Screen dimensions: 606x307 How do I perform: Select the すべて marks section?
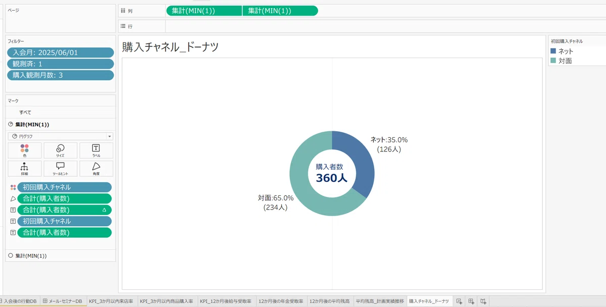(61, 113)
